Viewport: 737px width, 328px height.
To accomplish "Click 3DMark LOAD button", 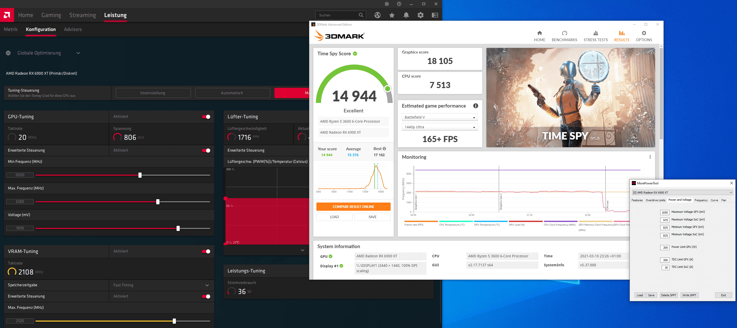I will pyautogui.click(x=334, y=217).
